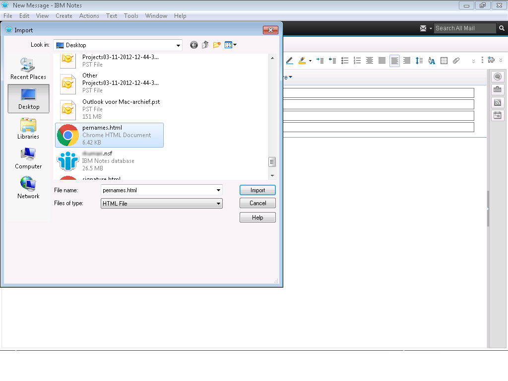
Task: Open the RSS feeds sidebar panel
Action: pyautogui.click(x=498, y=102)
